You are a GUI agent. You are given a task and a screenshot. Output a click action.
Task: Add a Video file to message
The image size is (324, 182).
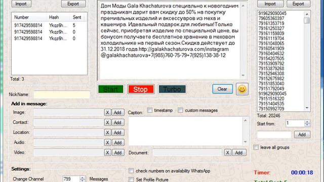click(x=118, y=153)
